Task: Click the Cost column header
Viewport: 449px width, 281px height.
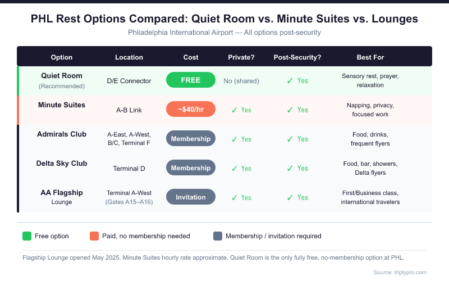Action: coord(191,57)
